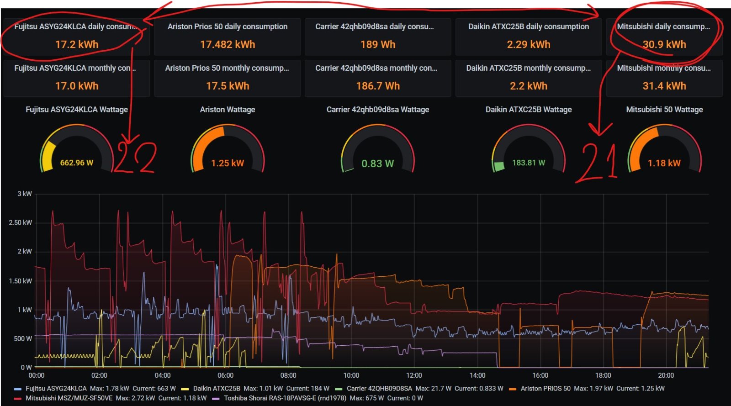731x406 pixels.
Task: Click Fujitsu legend 'Max: 1.78 kW' value
Action: tap(109, 389)
